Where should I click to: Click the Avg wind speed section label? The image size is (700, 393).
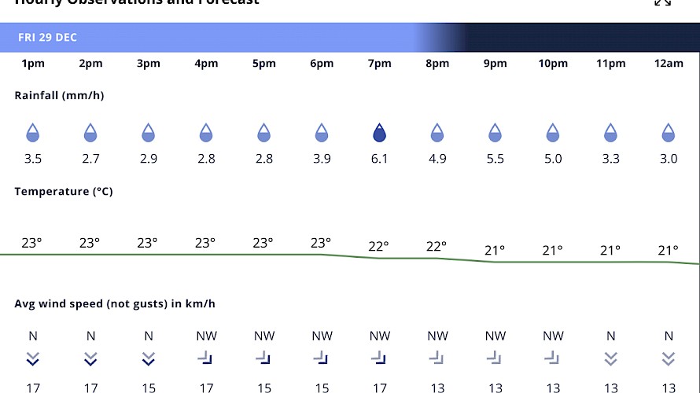(x=115, y=303)
